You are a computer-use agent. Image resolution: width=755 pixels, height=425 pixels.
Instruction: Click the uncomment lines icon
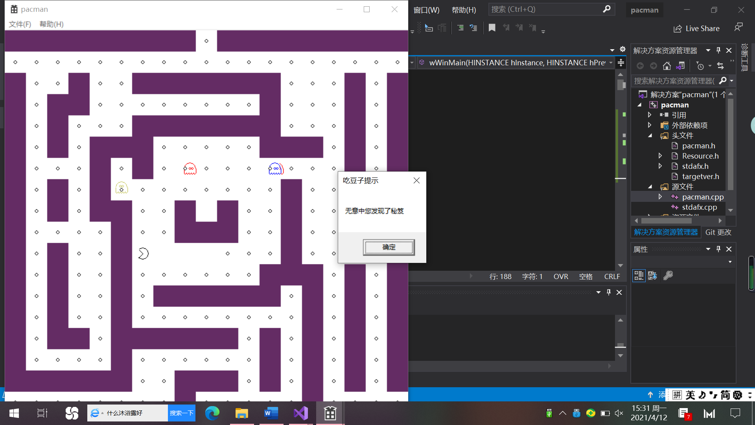click(473, 28)
